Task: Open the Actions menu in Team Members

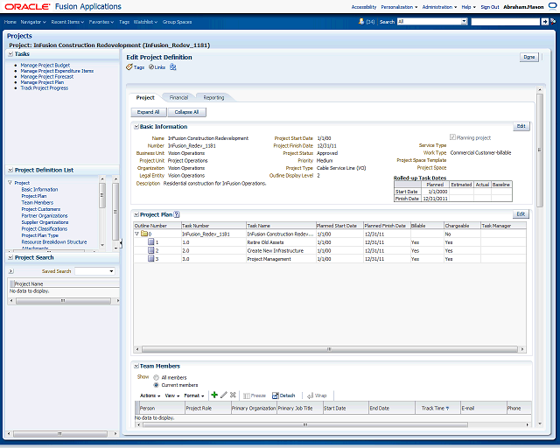Action: tap(150, 395)
